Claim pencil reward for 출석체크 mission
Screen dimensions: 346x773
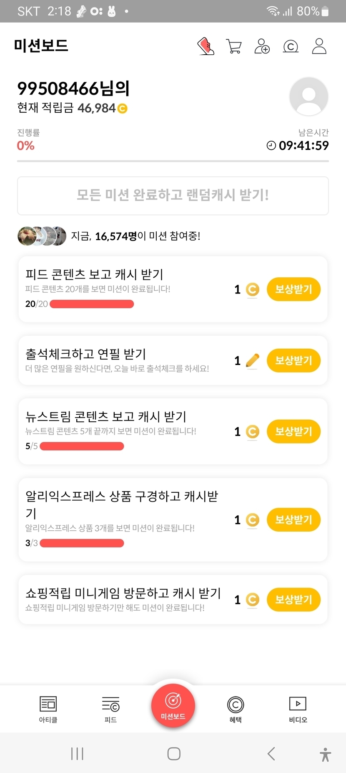(x=293, y=360)
